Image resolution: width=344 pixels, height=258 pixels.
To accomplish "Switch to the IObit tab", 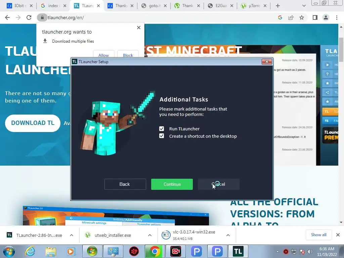I will coord(19,6).
